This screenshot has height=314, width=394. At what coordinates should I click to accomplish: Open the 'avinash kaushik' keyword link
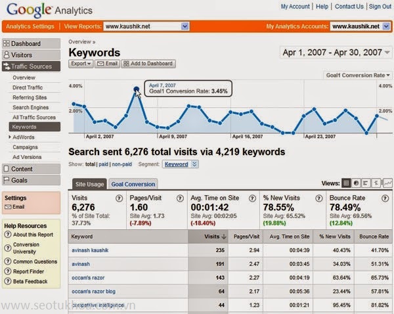click(x=90, y=250)
